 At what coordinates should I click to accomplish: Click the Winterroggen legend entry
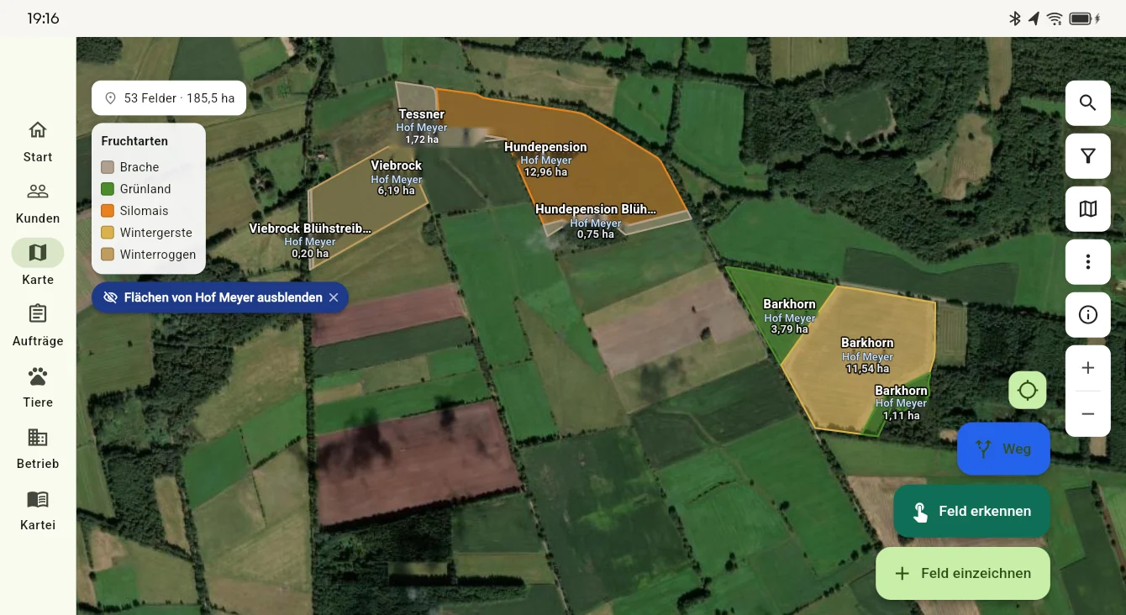[x=149, y=255]
